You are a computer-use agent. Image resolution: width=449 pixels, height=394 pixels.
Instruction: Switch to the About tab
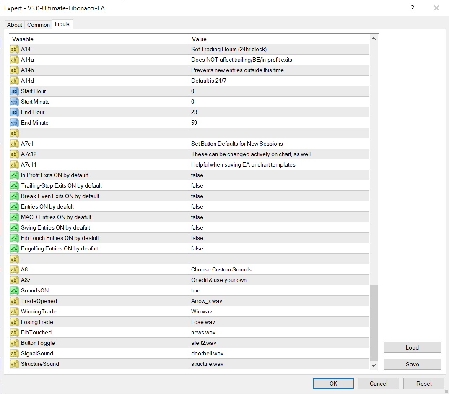(15, 25)
